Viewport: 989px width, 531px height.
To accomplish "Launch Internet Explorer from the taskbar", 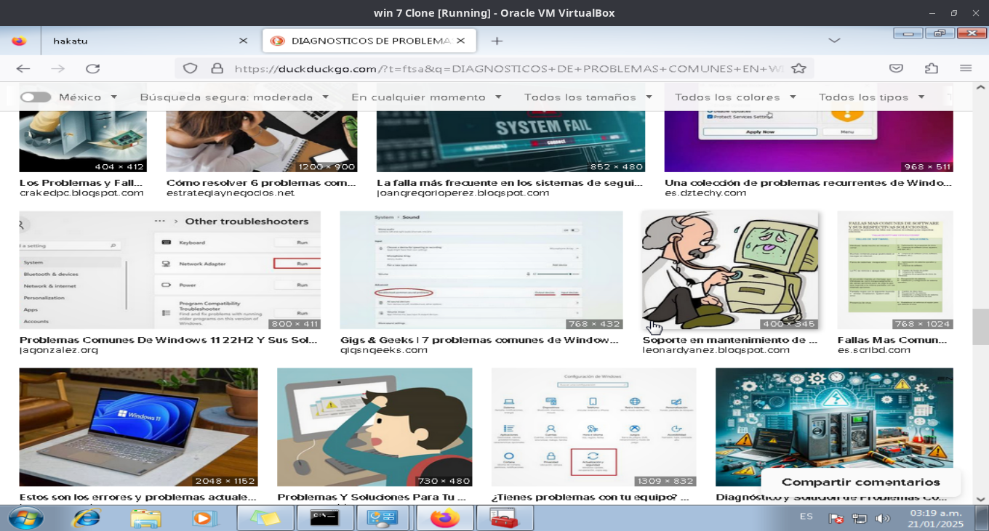I will click(86, 518).
